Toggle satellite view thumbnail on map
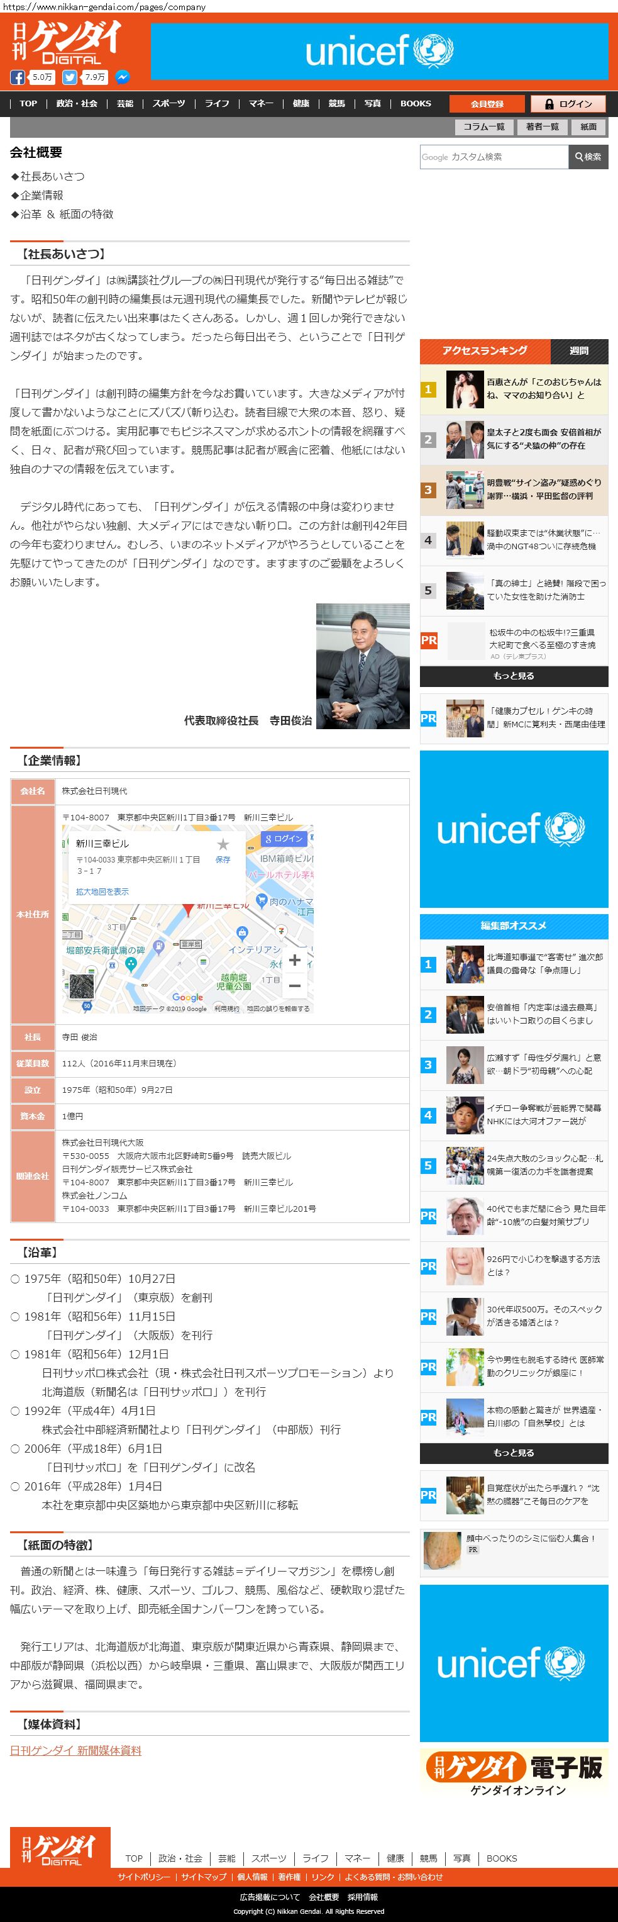618x1922 pixels. (x=82, y=986)
